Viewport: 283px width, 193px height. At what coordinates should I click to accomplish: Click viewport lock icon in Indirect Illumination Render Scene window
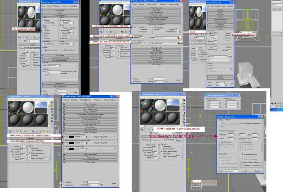(x=166, y=82)
